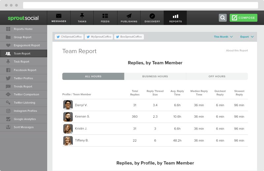
Task: Click Keenan S.'s avatar
Action: (68, 117)
